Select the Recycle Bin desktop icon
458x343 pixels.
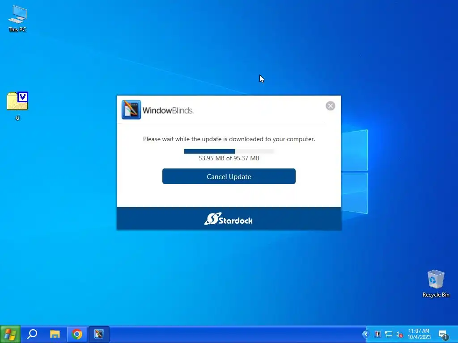click(436, 284)
